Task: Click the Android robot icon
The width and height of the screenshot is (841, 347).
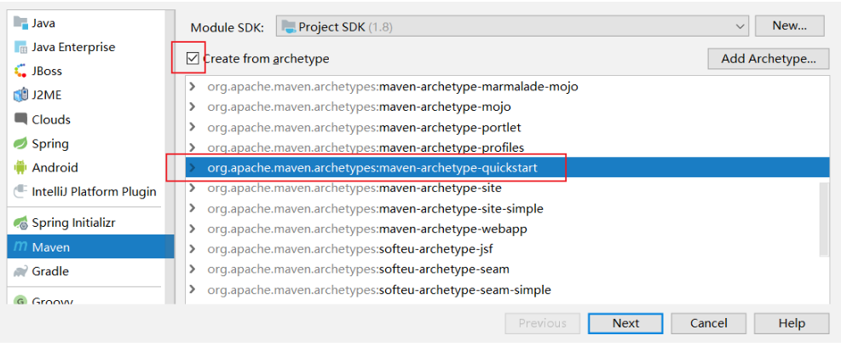Action: 21,167
